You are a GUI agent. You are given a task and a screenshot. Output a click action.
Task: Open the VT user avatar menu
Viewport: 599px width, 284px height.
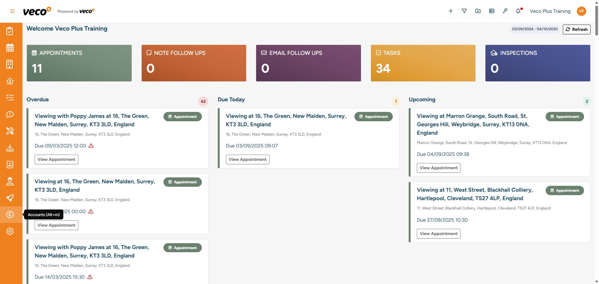(x=581, y=11)
